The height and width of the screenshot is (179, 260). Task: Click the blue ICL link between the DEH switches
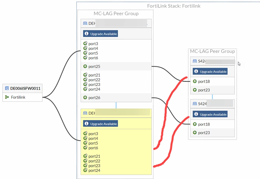(x=116, y=105)
